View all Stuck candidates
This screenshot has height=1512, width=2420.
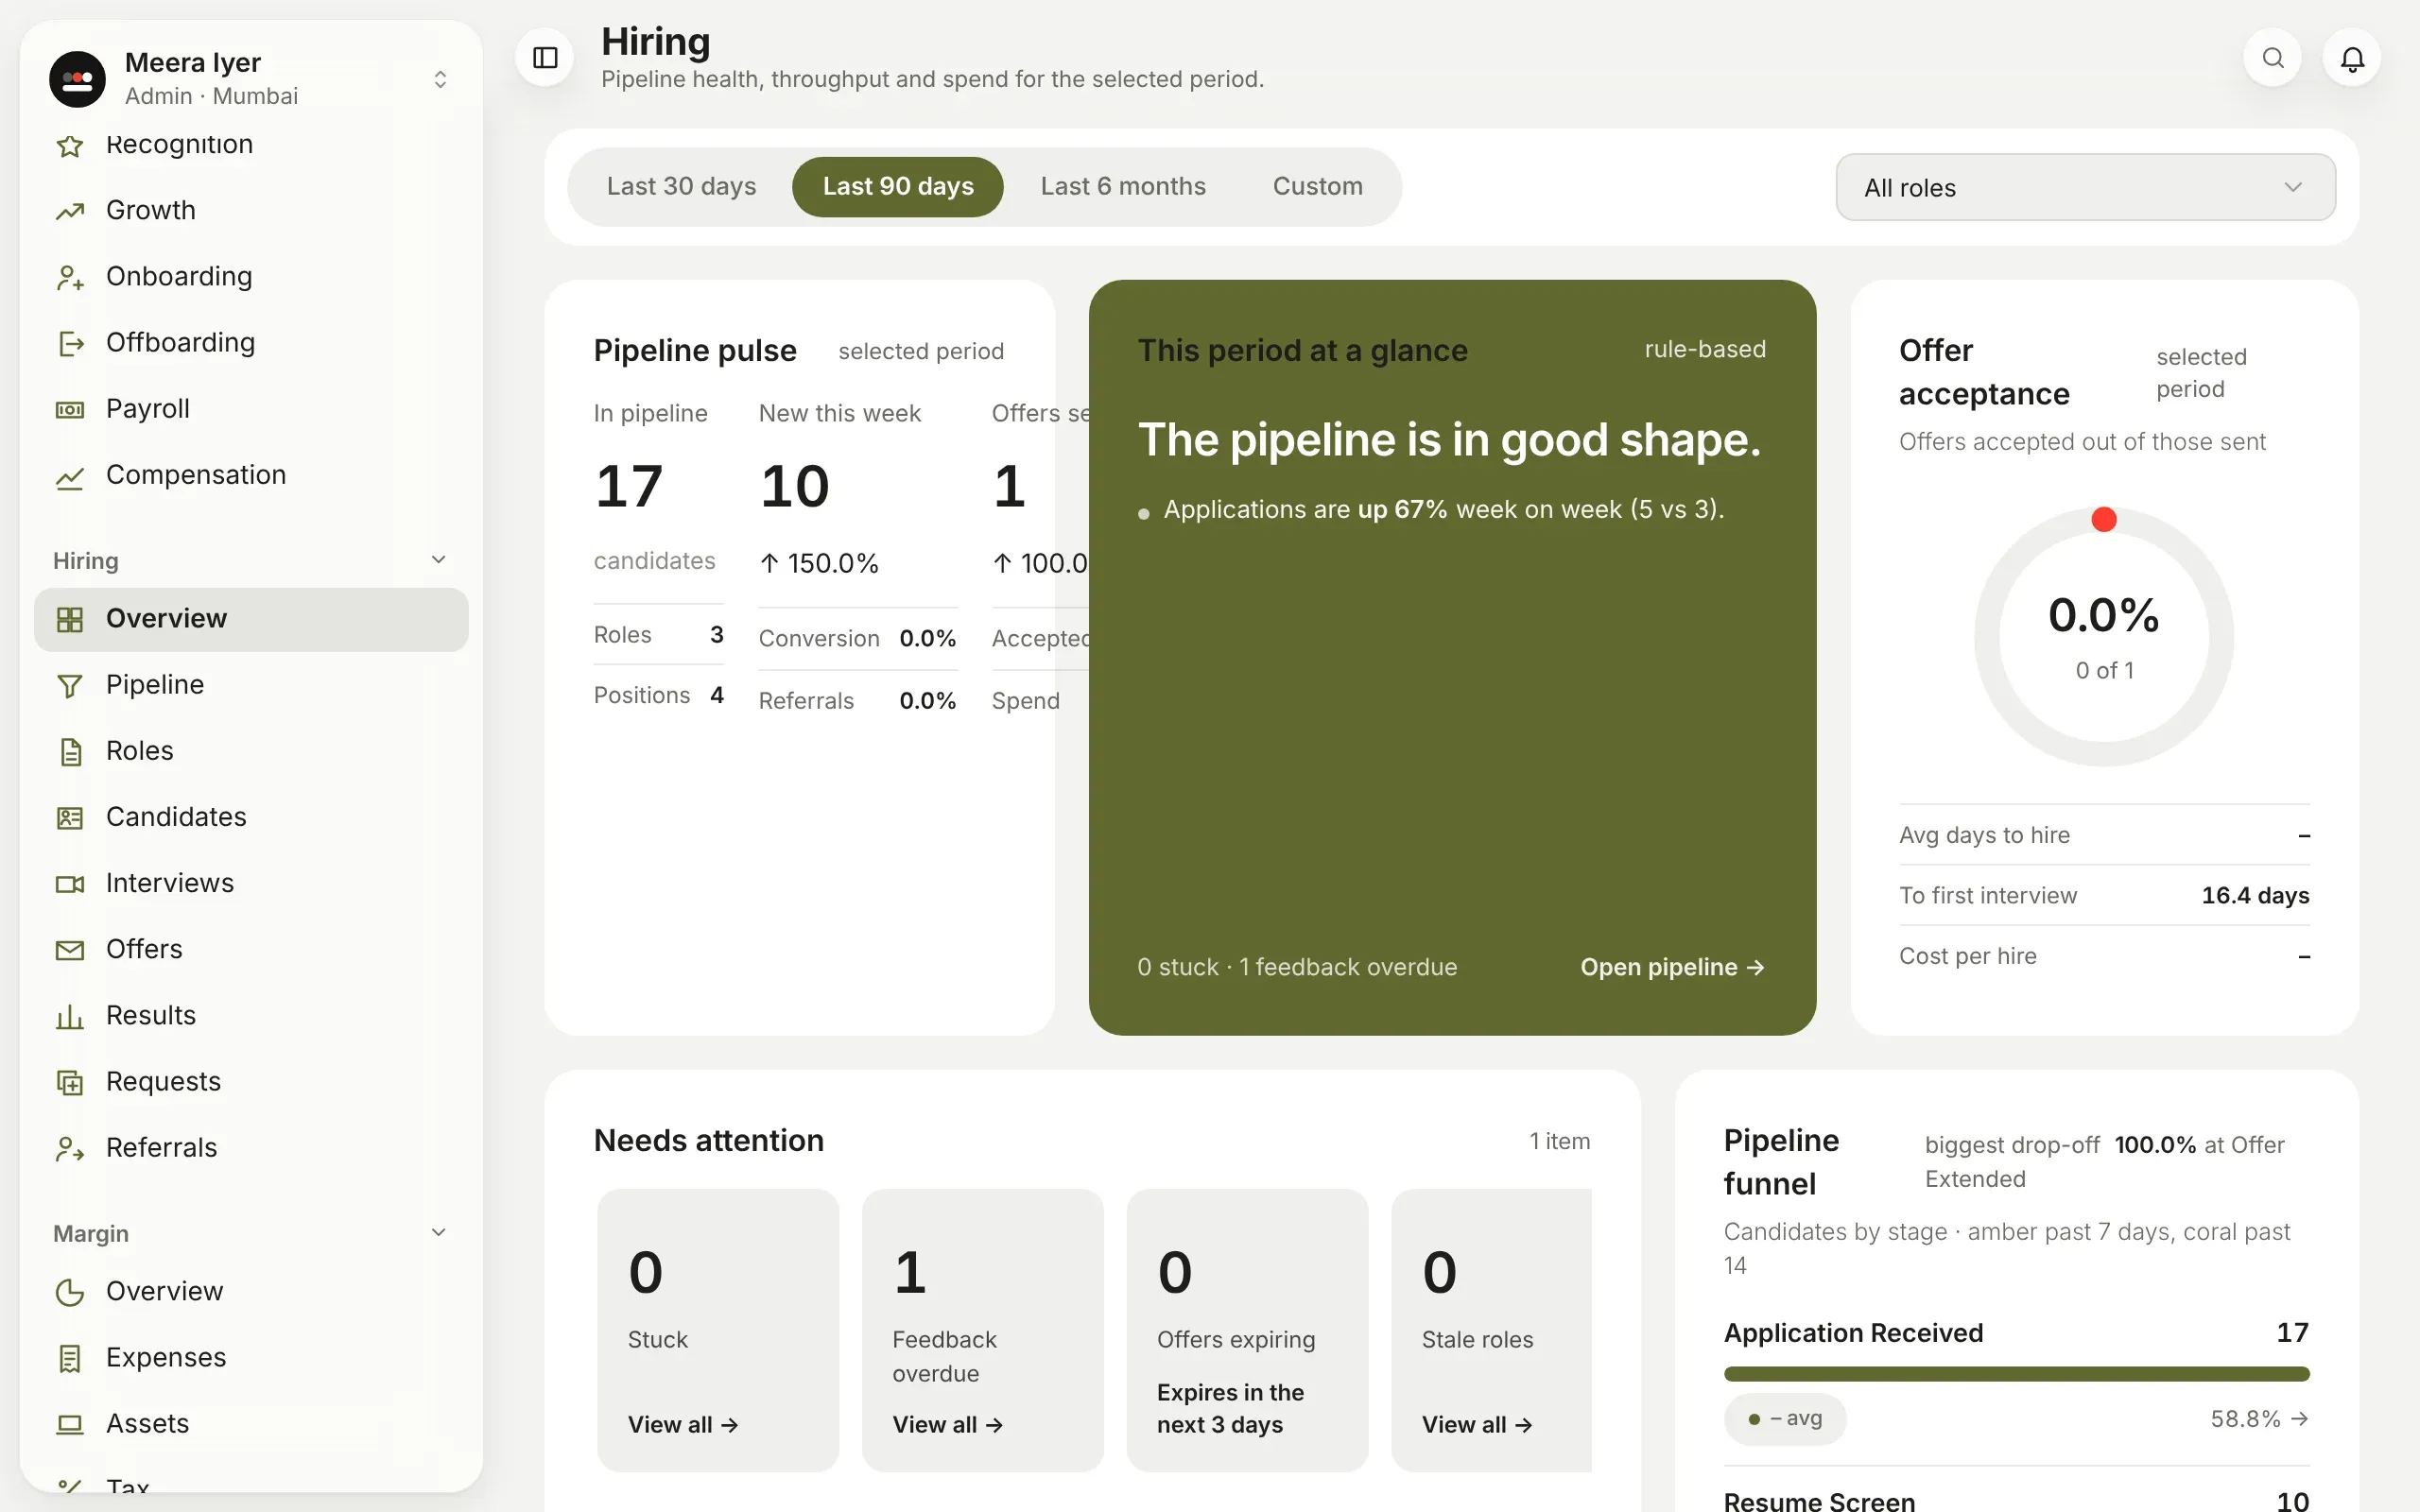pos(683,1424)
